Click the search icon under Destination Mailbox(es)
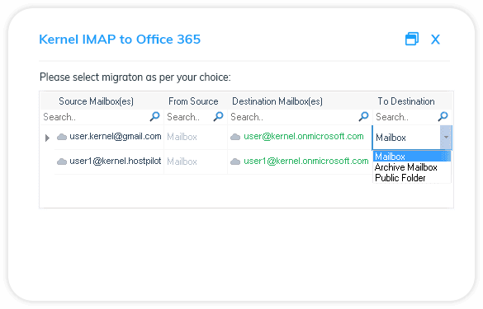This screenshot has height=309, width=483. [364, 116]
